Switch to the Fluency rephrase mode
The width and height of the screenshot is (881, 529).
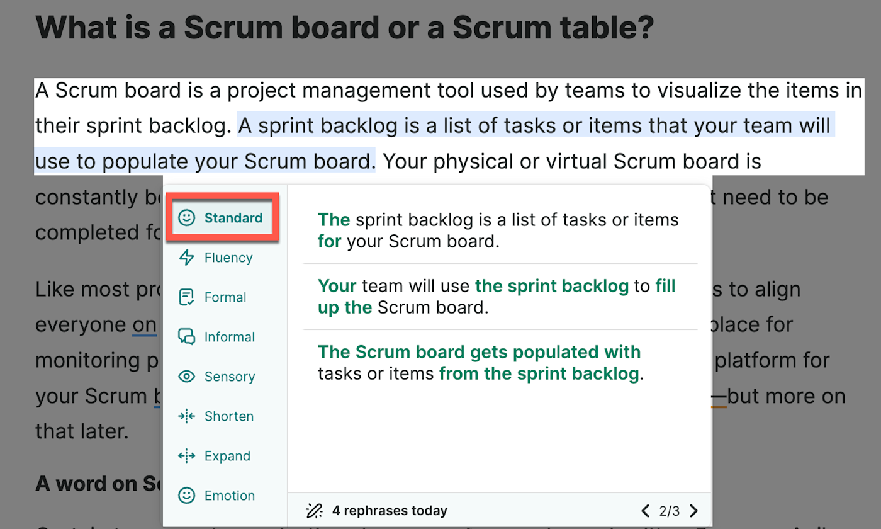click(228, 258)
